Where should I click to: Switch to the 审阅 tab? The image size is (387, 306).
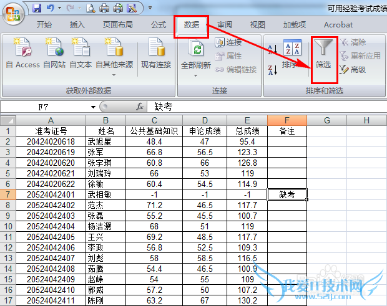[x=225, y=25]
